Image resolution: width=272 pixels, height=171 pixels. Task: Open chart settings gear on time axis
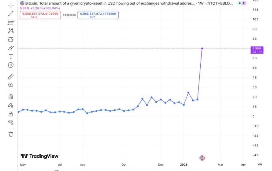260,165
